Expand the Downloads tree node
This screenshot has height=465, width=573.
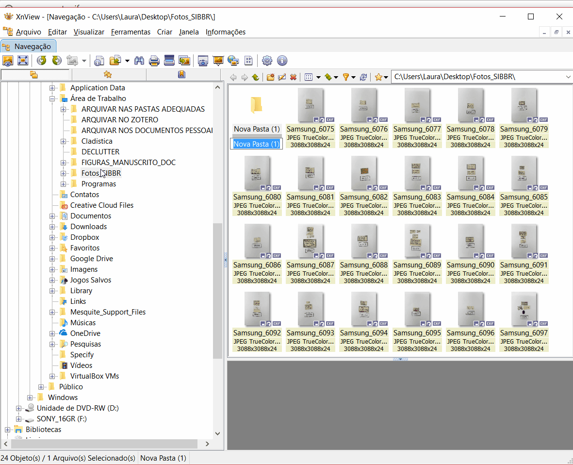click(52, 227)
